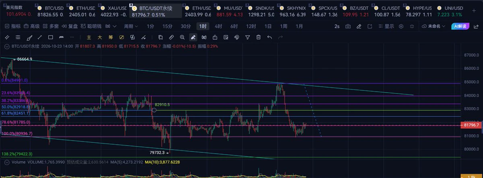This screenshot has height=178, width=483.
Task: Open the MU/USDT ticker tab
Action: 230,11
